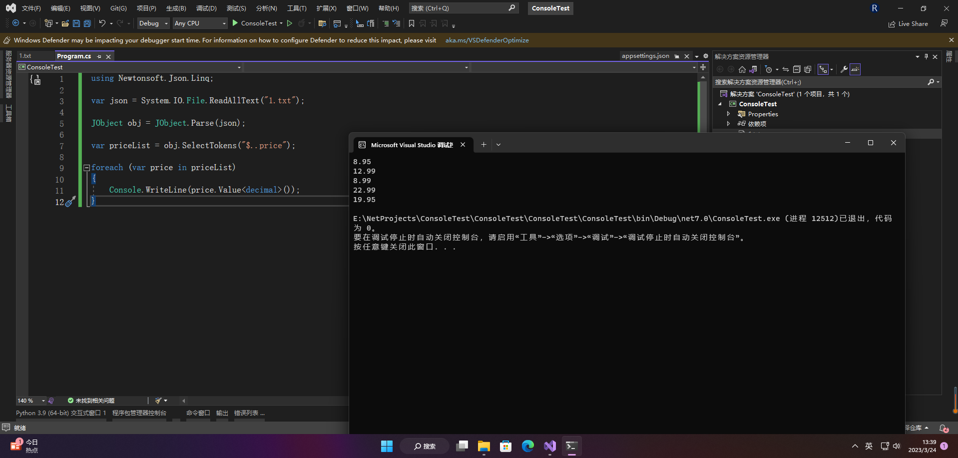
Task: Toggle Show All Files in Solution Explorer
Action: click(808, 69)
